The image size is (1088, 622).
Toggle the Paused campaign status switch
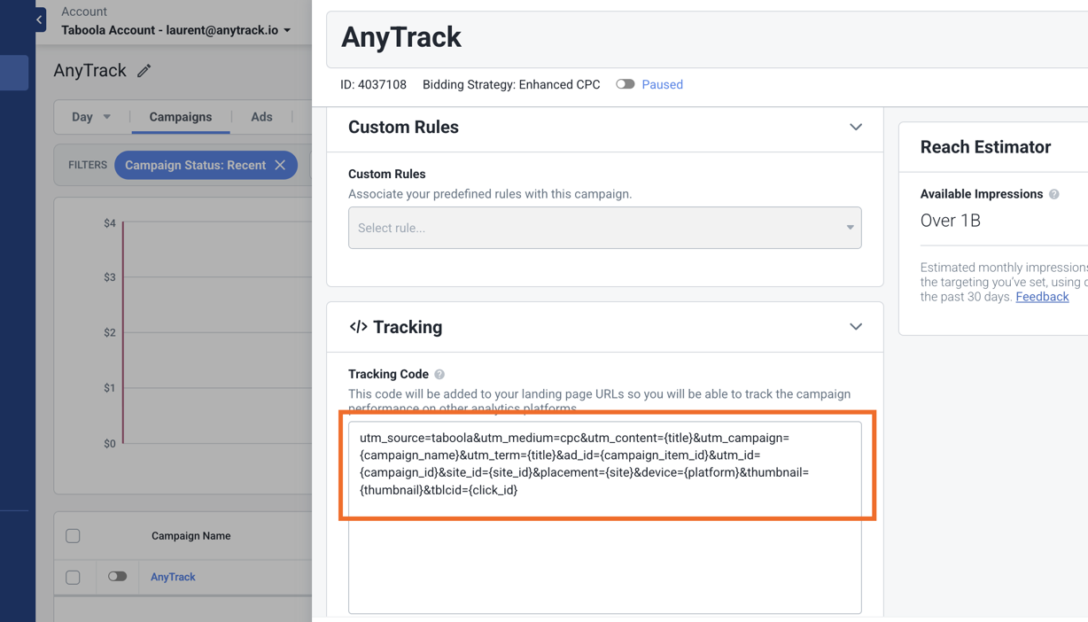(626, 84)
